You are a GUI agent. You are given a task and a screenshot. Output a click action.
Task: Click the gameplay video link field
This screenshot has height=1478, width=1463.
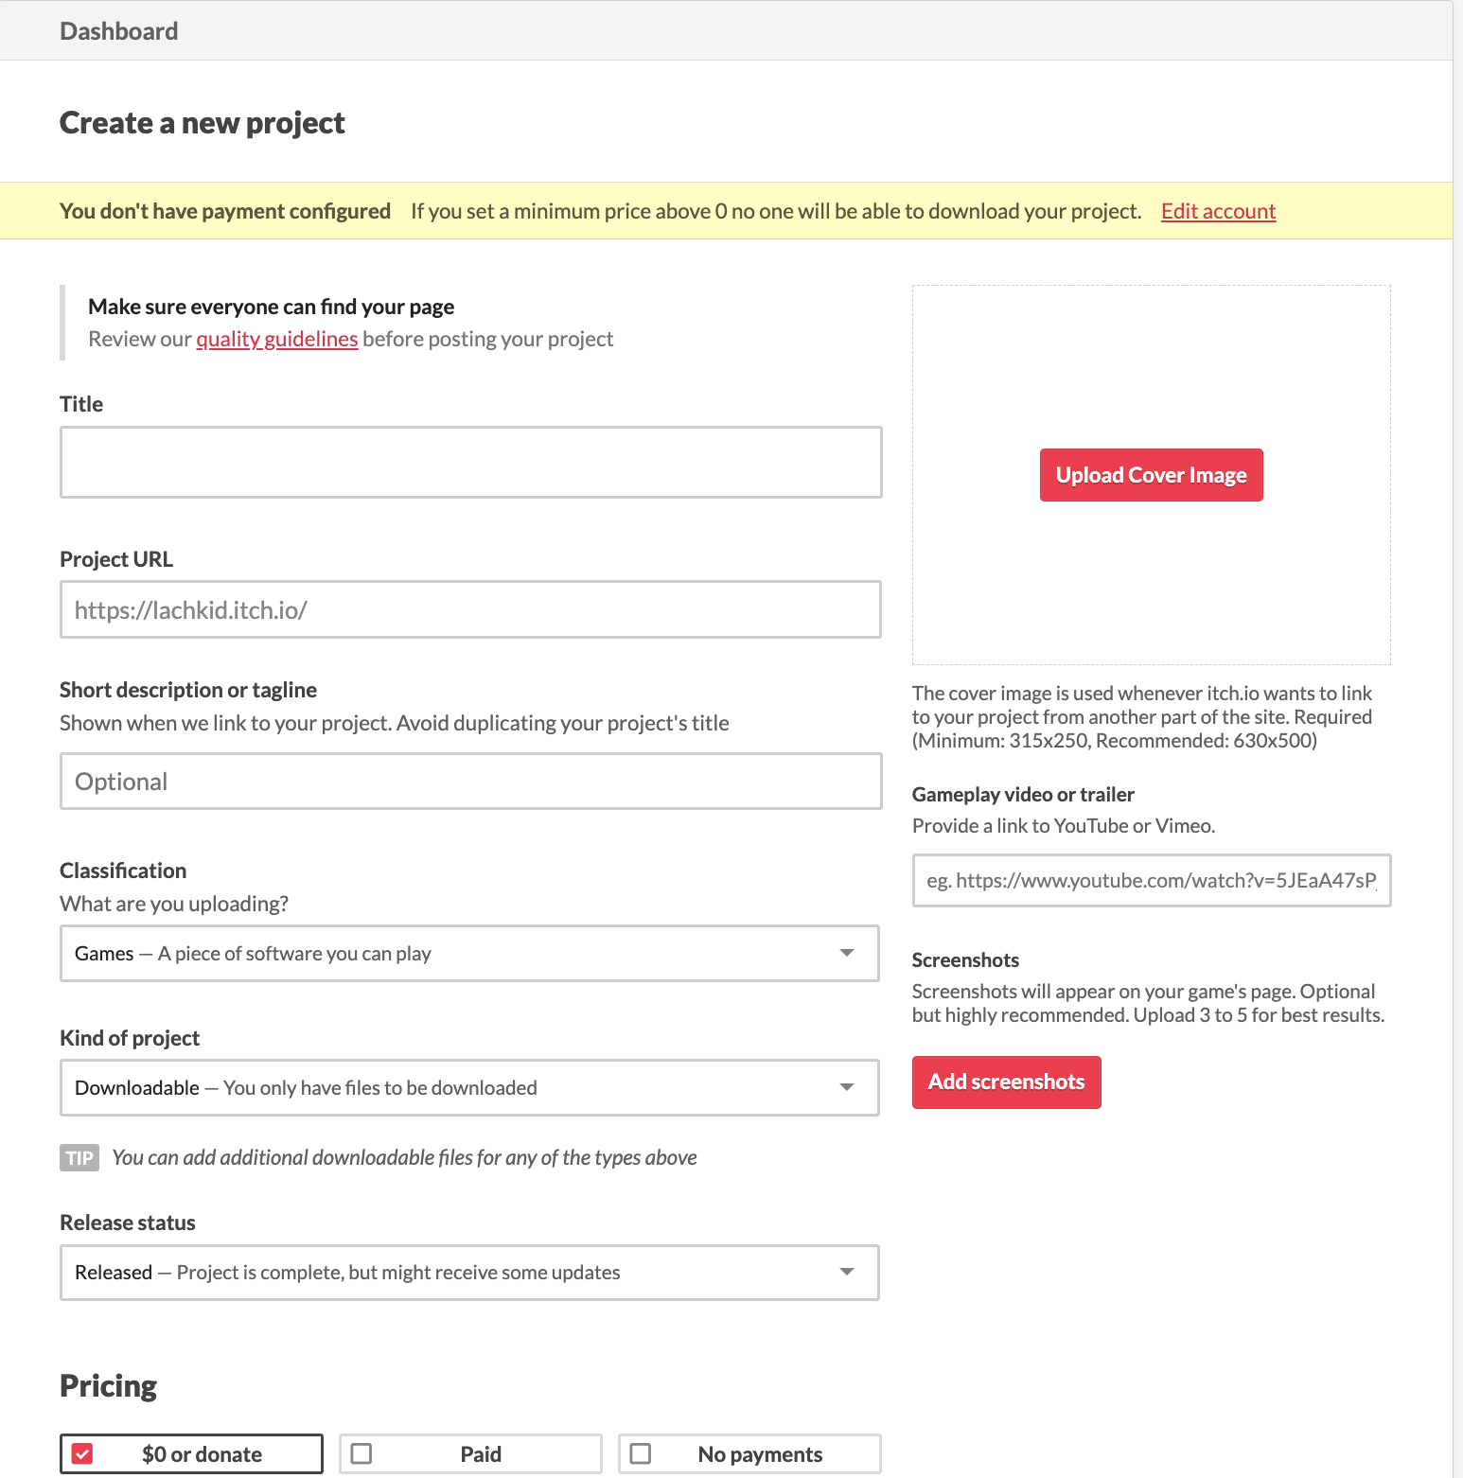click(x=1151, y=880)
